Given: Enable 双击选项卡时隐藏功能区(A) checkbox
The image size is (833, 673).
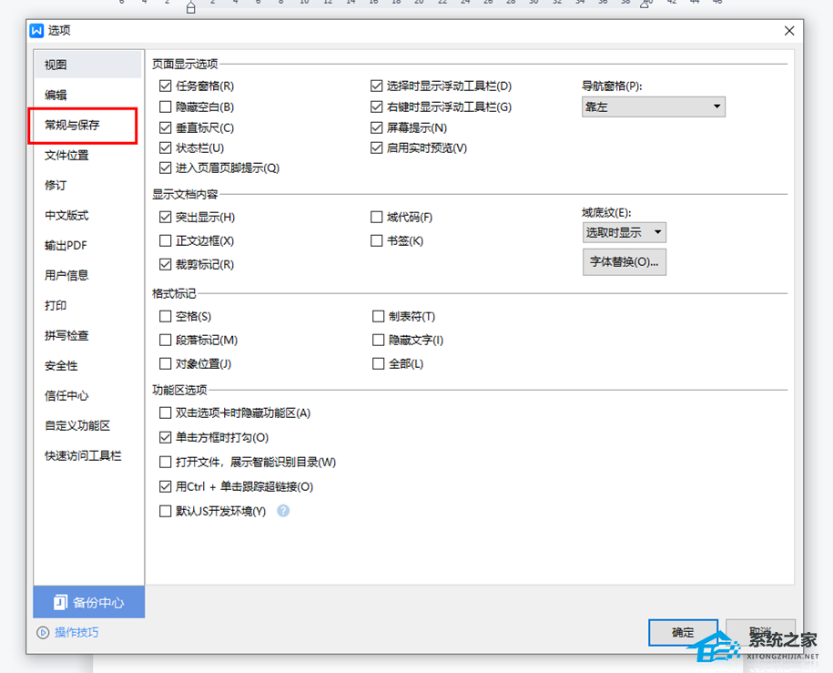Looking at the screenshot, I should tap(165, 413).
